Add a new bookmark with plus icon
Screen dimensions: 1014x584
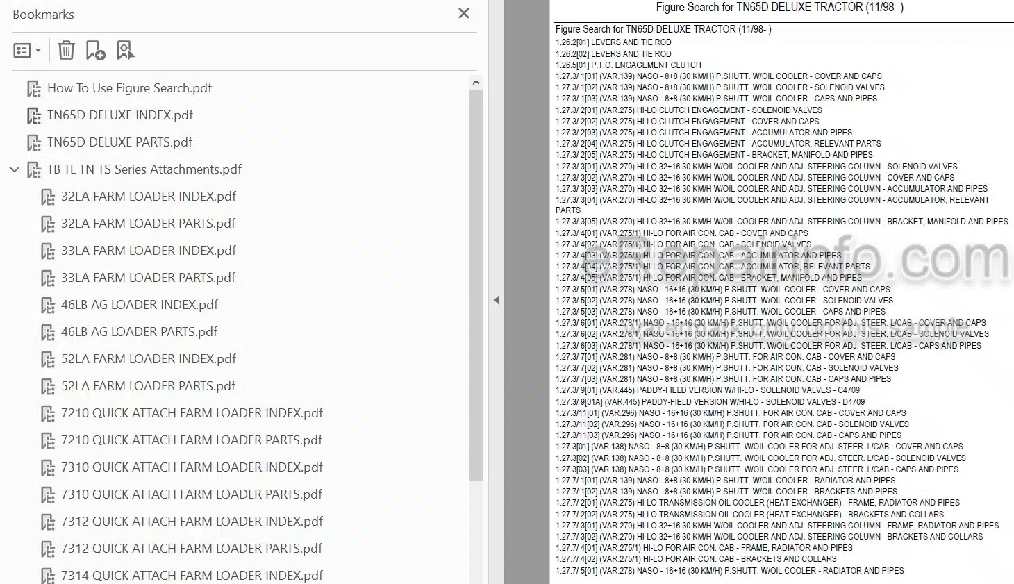click(95, 50)
